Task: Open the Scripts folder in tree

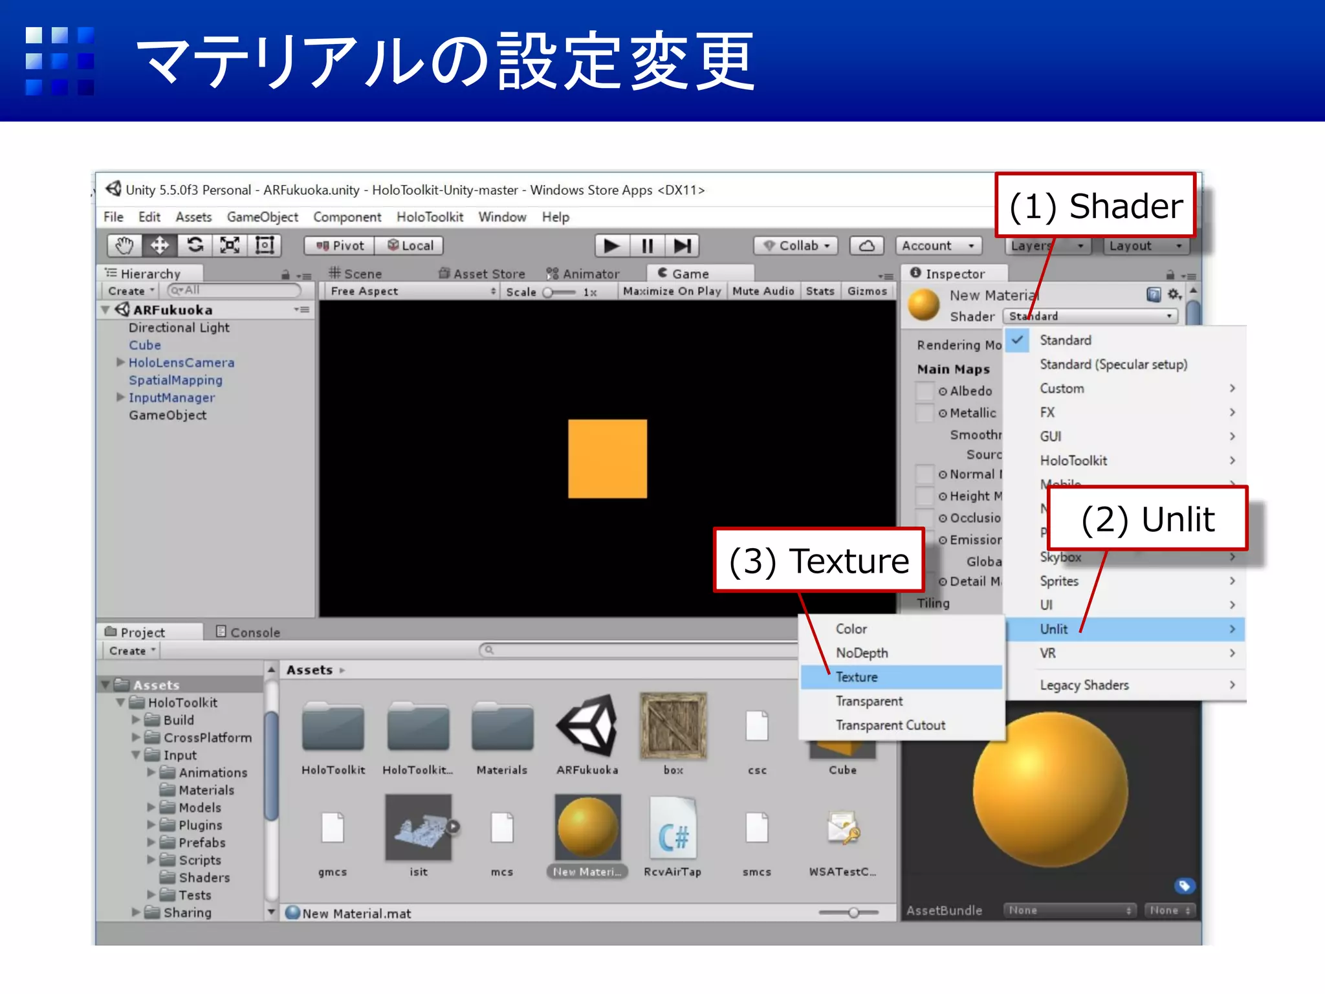Action: (x=200, y=860)
